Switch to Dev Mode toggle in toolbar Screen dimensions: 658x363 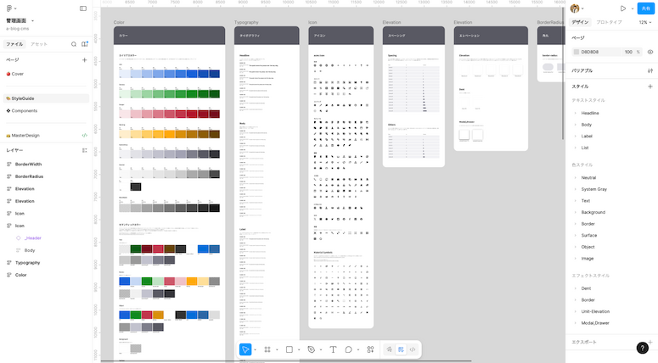(x=413, y=349)
